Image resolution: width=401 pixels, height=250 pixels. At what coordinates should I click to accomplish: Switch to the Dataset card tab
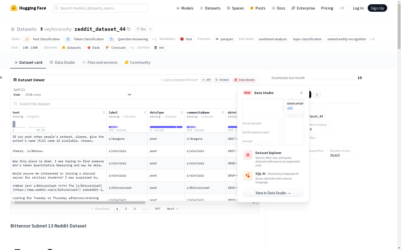[28, 62]
